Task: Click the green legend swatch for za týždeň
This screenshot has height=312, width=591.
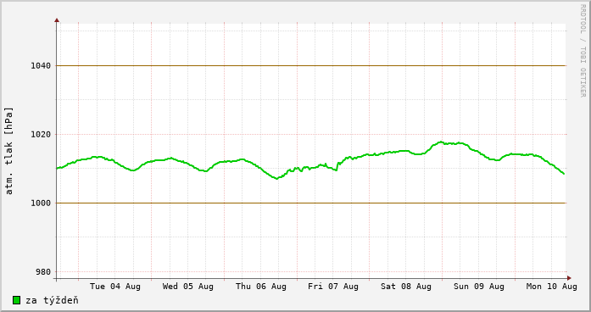Action: (16, 300)
